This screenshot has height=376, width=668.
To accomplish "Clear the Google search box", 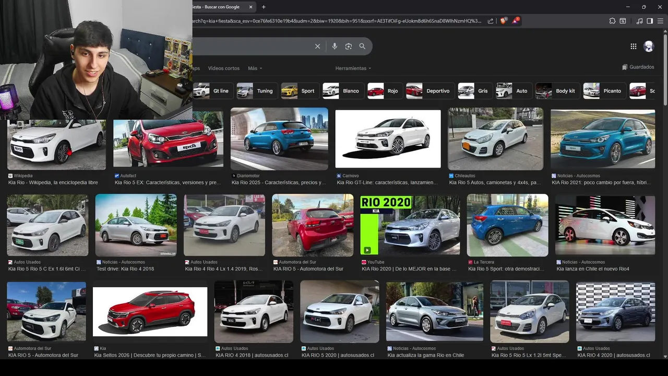I will click(317, 46).
